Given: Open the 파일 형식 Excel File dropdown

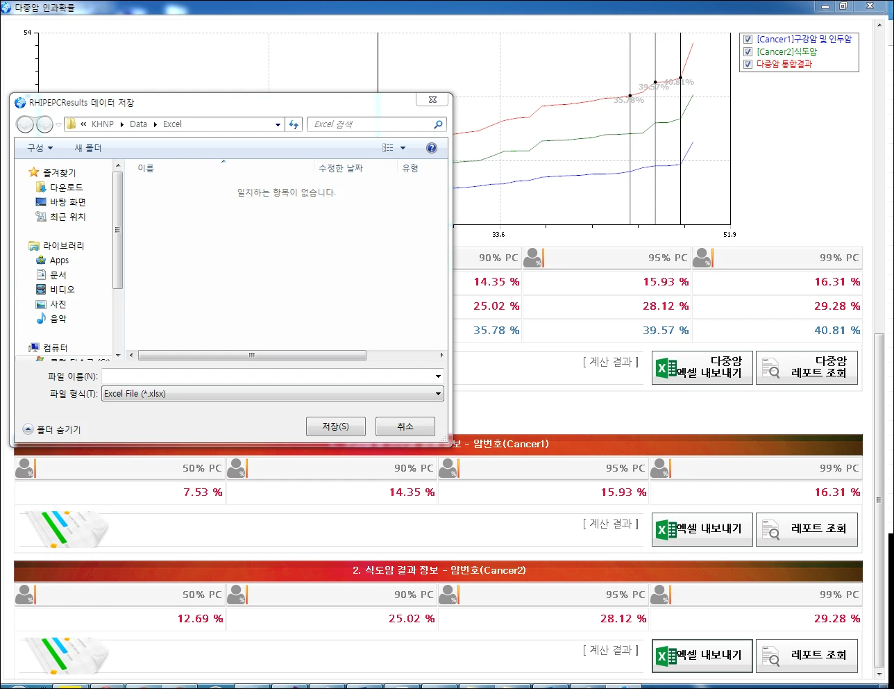Looking at the screenshot, I should point(272,394).
